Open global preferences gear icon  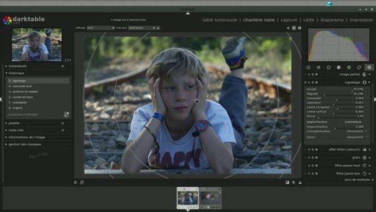(x=299, y=28)
